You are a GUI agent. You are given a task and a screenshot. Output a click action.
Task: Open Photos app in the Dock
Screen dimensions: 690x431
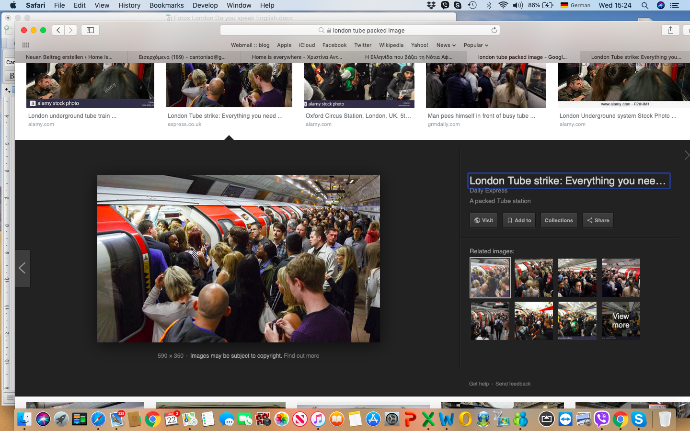[x=282, y=420]
